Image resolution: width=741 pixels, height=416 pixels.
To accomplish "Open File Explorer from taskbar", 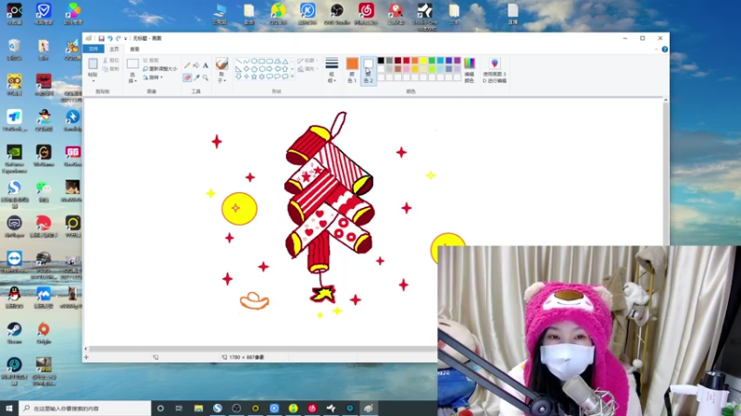I will pyautogui.click(x=198, y=409).
